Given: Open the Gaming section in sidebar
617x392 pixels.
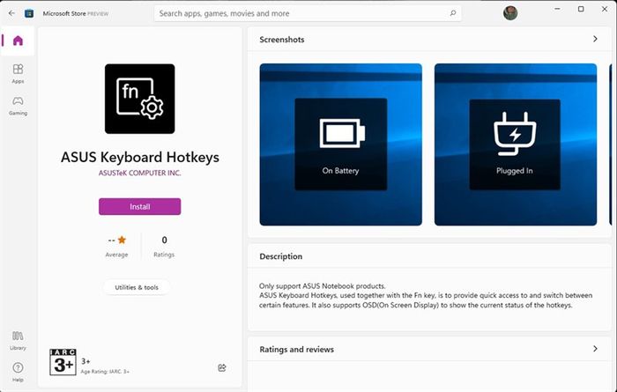Looking at the screenshot, I should click(18, 106).
